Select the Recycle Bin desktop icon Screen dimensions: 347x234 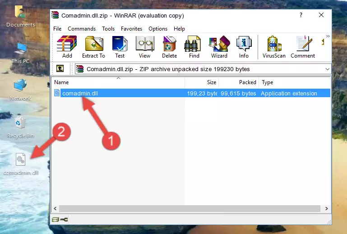pos(20,127)
